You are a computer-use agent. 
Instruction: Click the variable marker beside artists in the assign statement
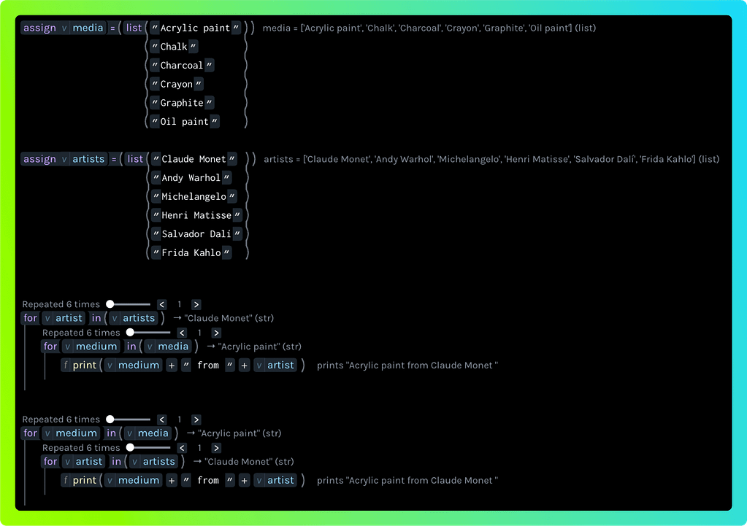pyautogui.click(x=66, y=159)
